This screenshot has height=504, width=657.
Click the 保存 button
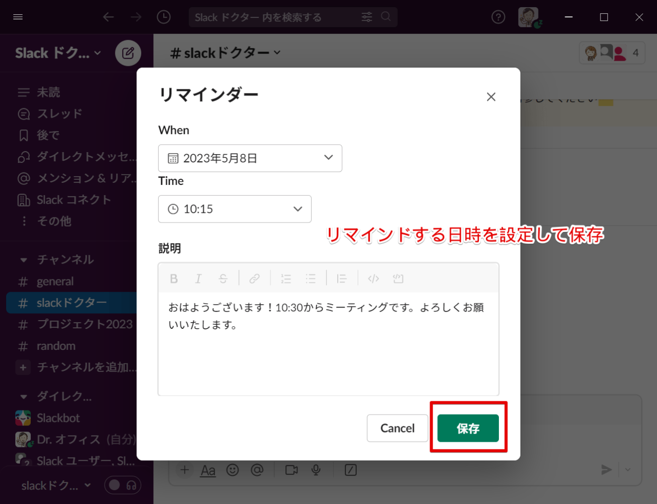[x=468, y=428]
